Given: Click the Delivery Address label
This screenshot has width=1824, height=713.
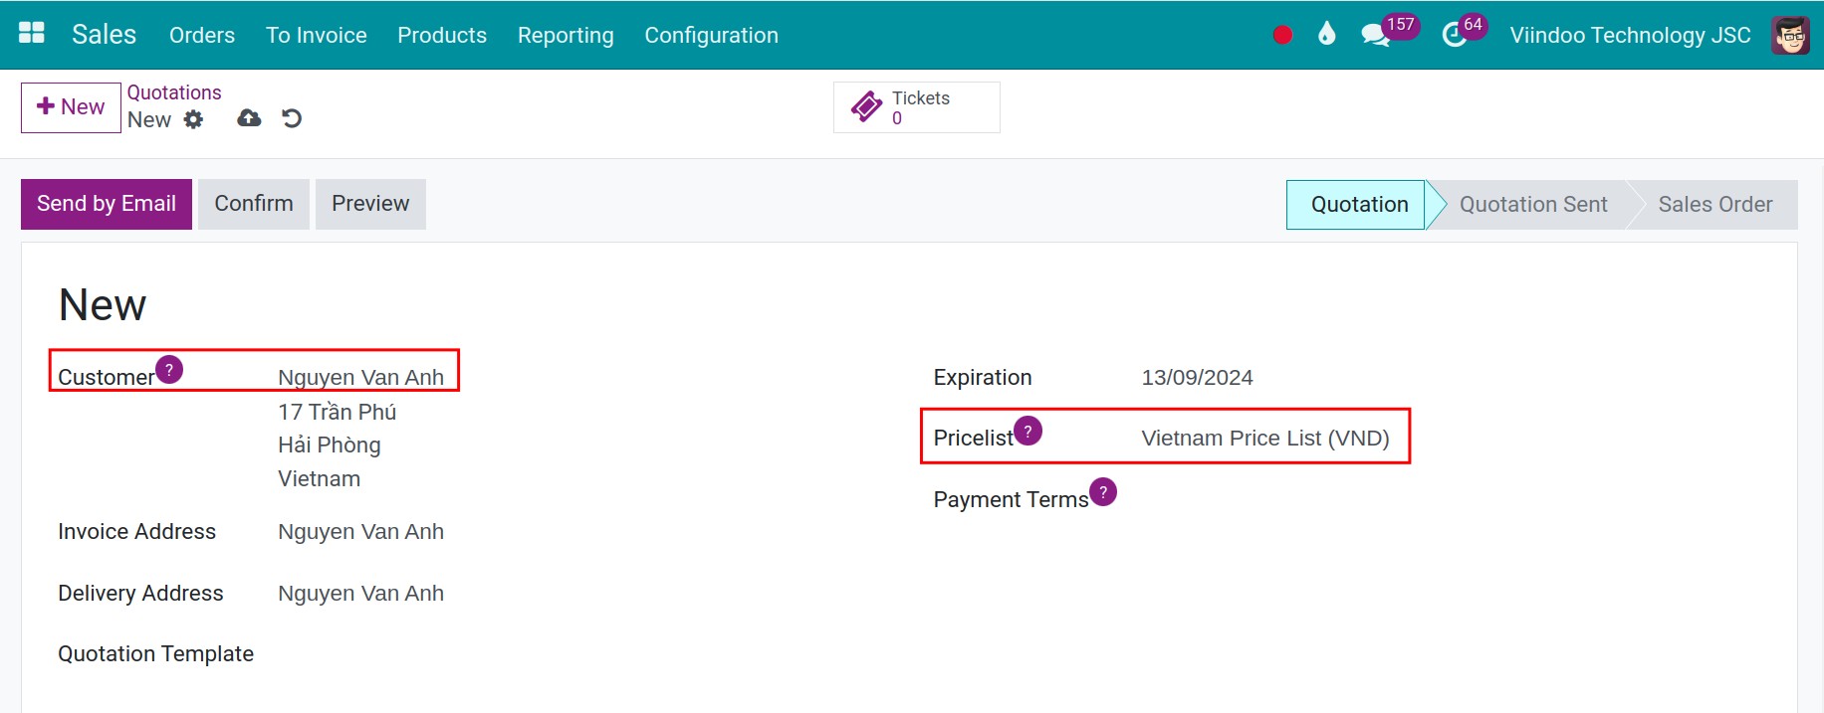Looking at the screenshot, I should pos(140,594).
